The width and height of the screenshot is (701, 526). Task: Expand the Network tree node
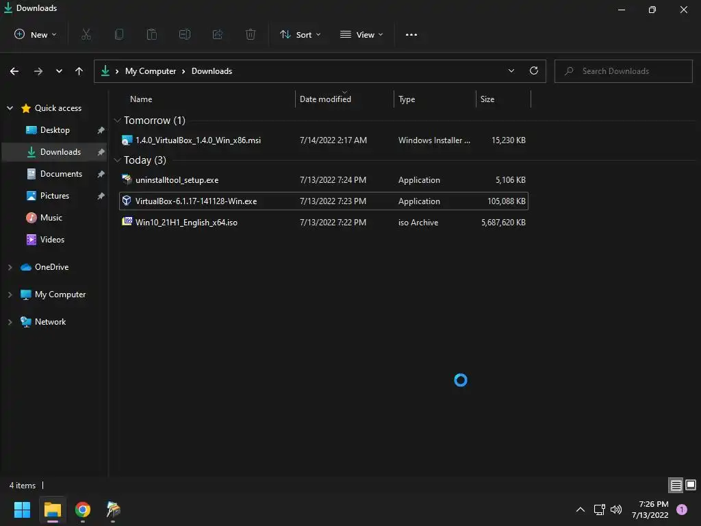pos(10,322)
